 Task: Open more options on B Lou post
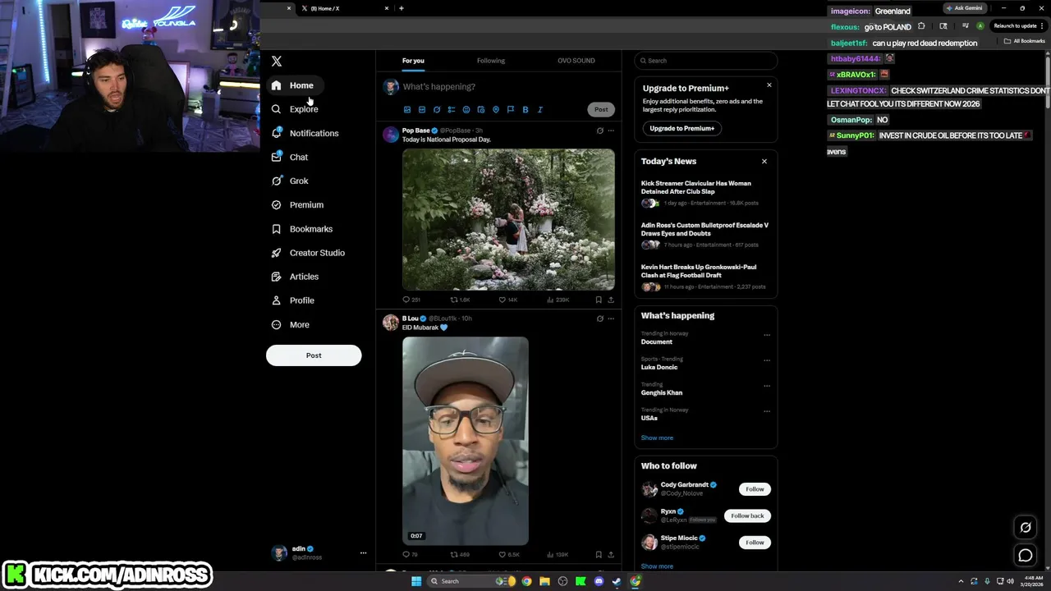coord(611,318)
